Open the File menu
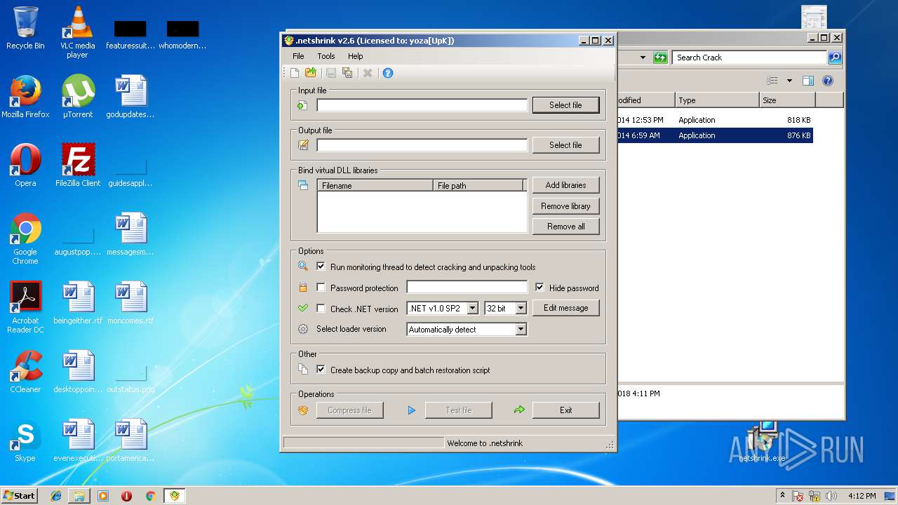 (298, 56)
